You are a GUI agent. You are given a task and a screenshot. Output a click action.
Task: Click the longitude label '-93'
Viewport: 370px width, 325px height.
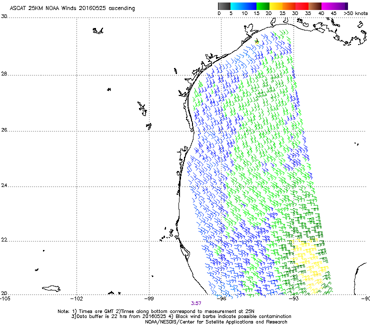click(293, 298)
